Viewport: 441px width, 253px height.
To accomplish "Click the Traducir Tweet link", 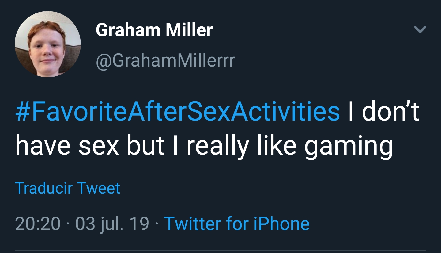I will tap(67, 188).
